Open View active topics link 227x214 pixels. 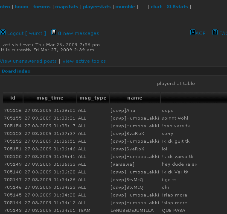pos(84,61)
